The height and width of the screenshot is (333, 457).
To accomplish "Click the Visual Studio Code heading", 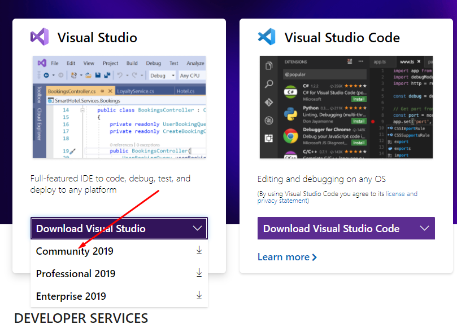I will 342,38.
